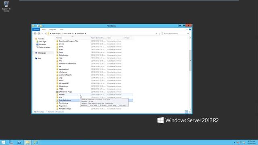Launch PowerShell from the taskbar
This screenshot has height=145, width=258.
coord(19,142)
